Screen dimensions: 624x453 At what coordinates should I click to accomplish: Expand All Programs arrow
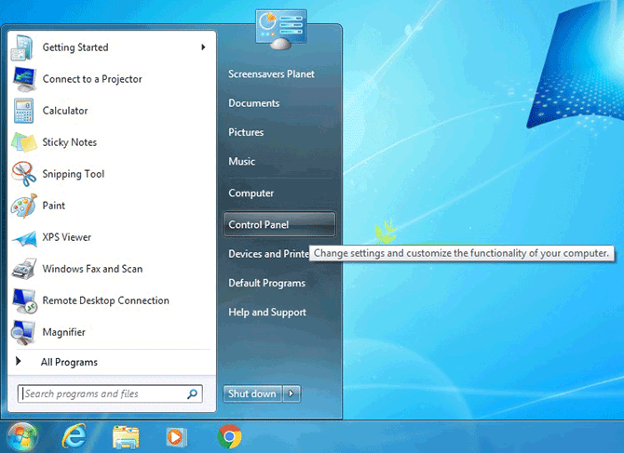[x=19, y=361]
